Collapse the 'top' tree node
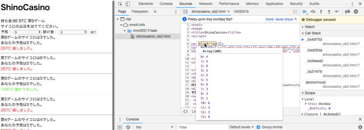 coord(118,19)
